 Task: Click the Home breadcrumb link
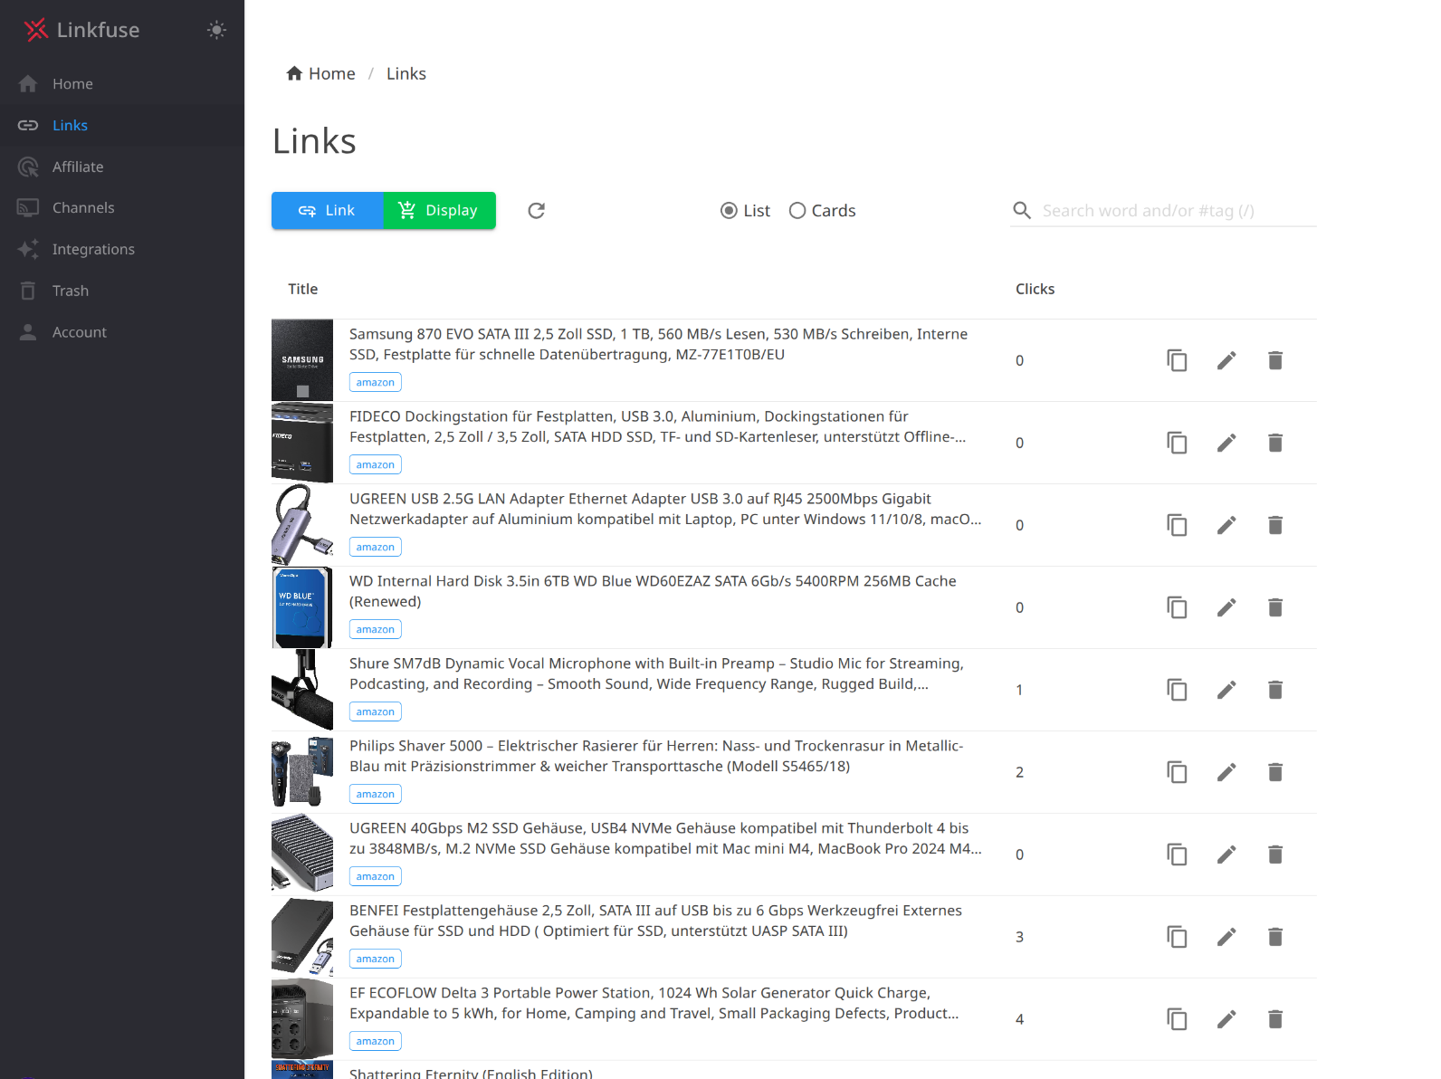[320, 73]
